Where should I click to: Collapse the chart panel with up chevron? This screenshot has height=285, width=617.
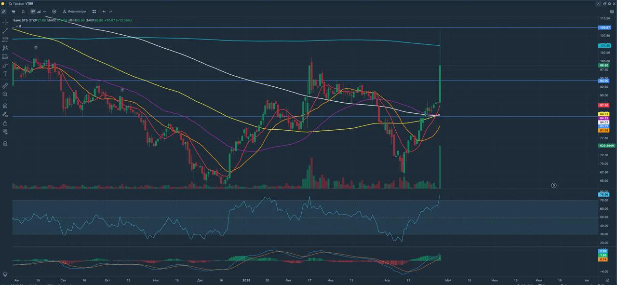tap(598, 3)
